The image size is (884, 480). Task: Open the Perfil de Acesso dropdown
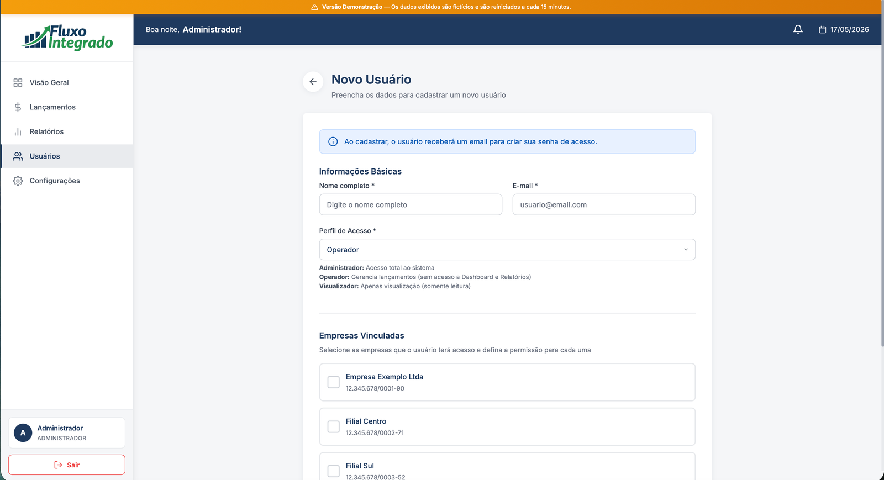click(x=507, y=250)
